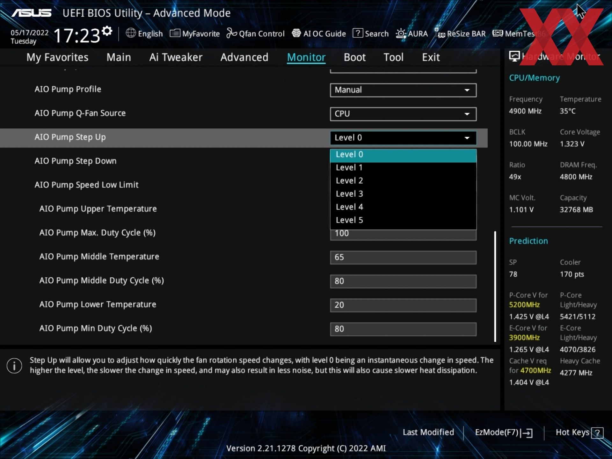Launch the AI OC Guide icon
The image size is (612, 459).
(296, 33)
